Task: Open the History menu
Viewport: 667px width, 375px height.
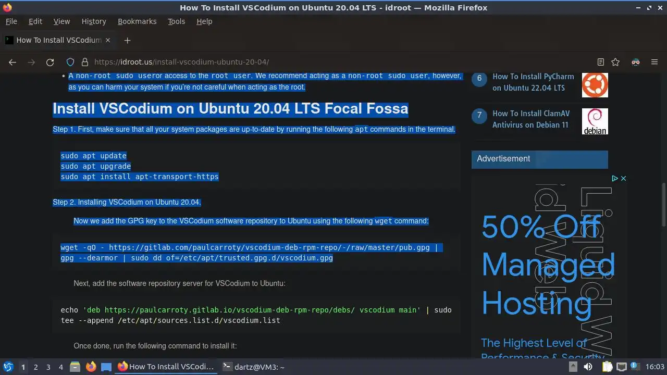Action: coord(94,21)
